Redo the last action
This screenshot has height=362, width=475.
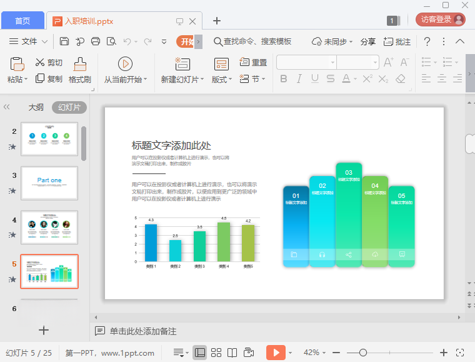coord(148,41)
